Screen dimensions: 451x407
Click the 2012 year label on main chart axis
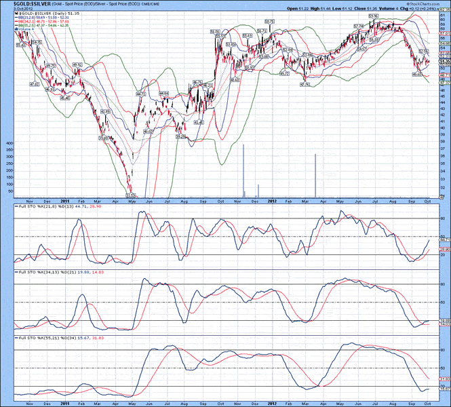(x=271, y=201)
